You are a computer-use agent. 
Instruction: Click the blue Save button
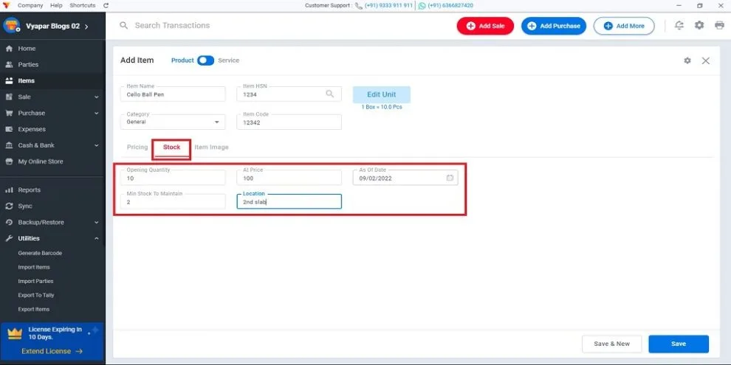(679, 344)
